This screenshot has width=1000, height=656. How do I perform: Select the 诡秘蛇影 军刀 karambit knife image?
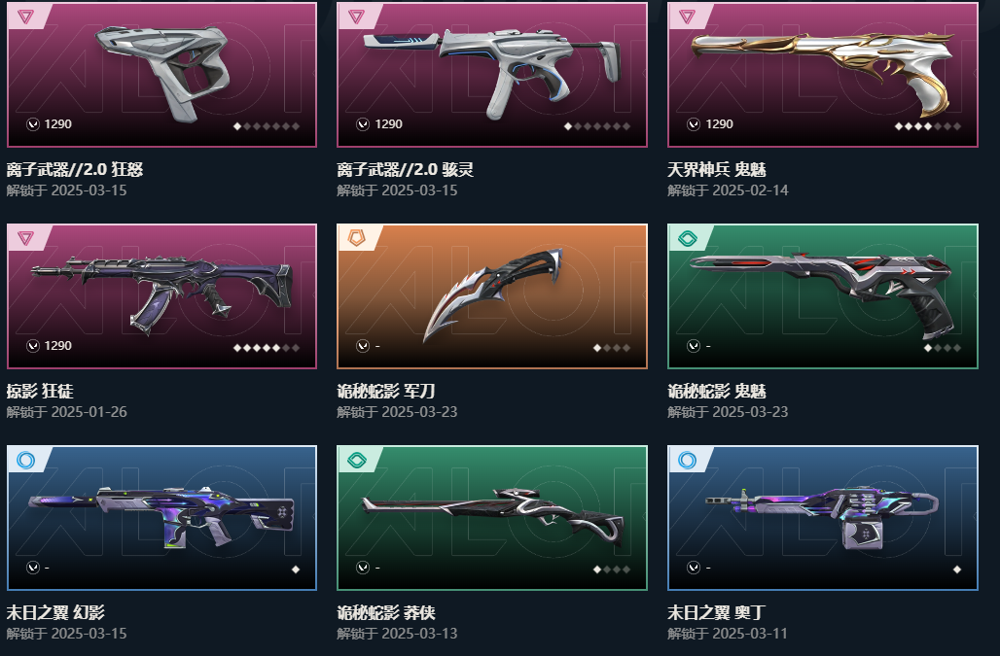point(492,293)
